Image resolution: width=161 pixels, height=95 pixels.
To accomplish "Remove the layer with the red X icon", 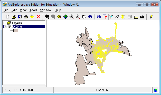I will tap(39, 17).
